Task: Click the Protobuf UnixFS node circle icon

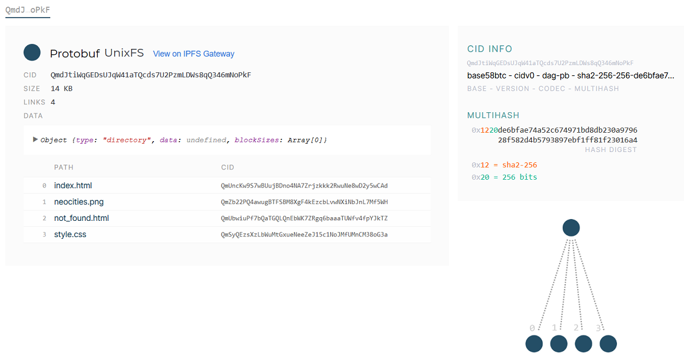Action: 31,52
